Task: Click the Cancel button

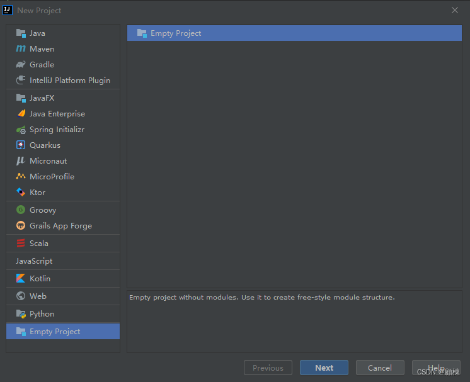Action: point(380,368)
